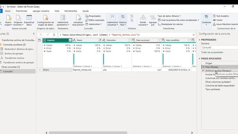Collapse the PROPIEDADES section
238x134 pixels.
[x=199, y=40]
